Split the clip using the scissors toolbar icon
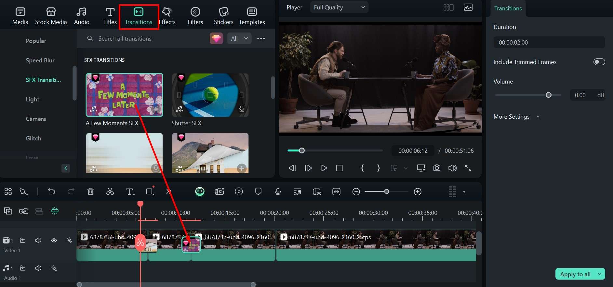This screenshot has height=287, width=613. [110, 191]
